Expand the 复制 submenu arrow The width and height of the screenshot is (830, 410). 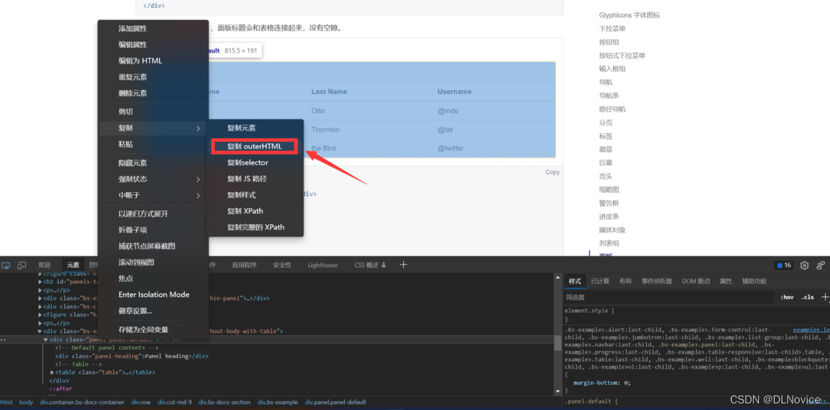coord(198,128)
